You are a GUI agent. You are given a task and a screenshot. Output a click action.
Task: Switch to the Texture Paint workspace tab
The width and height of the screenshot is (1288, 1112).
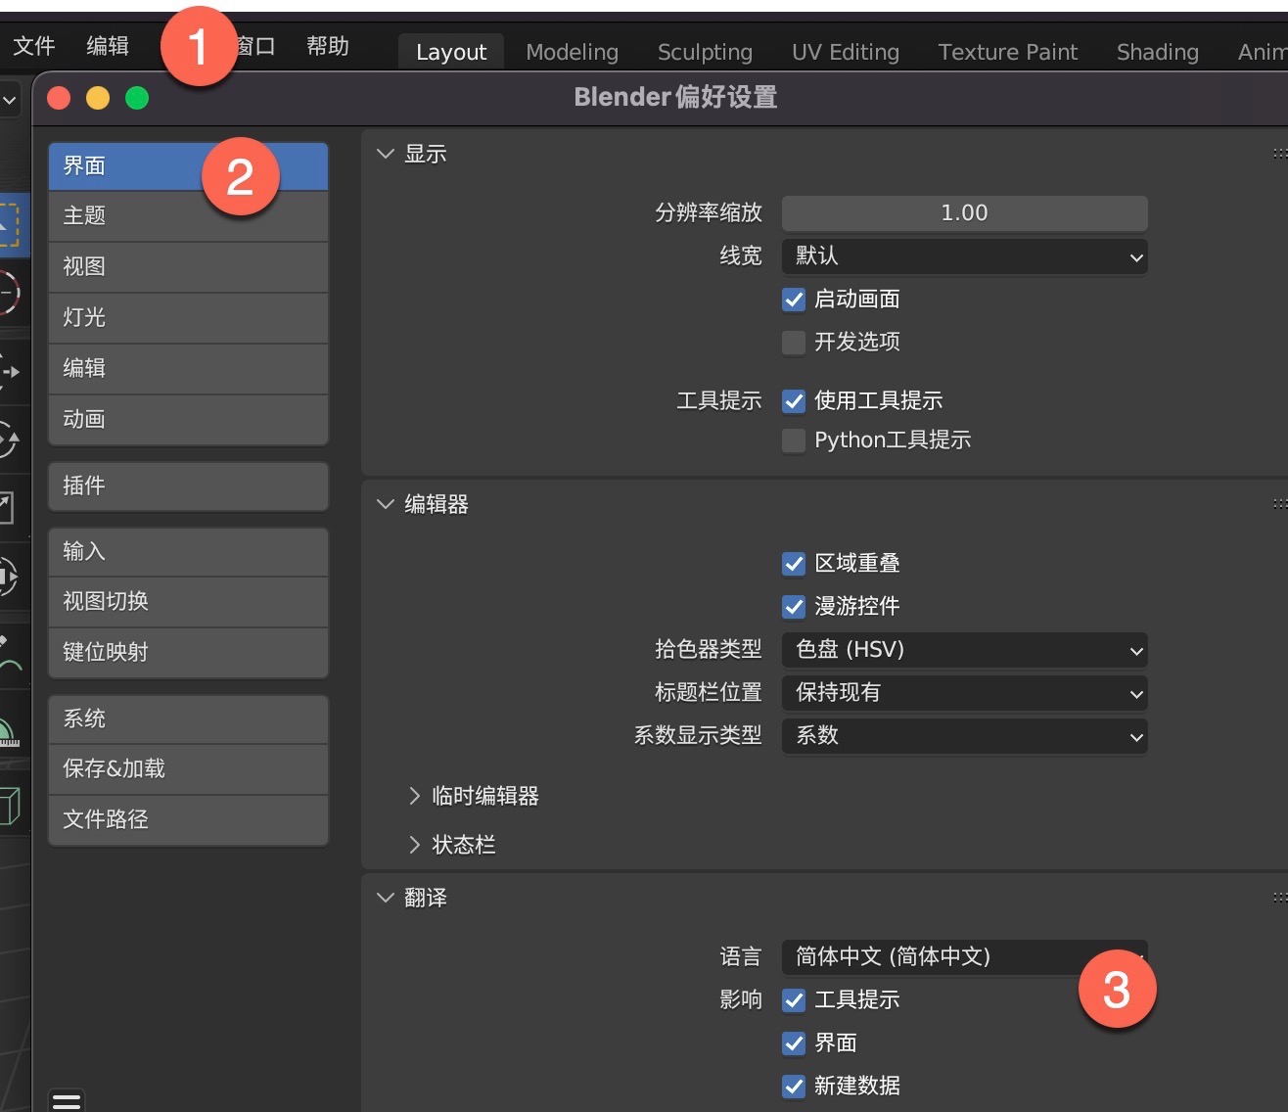(1008, 52)
